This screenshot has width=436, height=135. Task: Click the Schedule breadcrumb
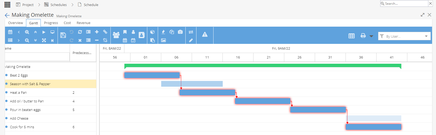(x=88, y=5)
